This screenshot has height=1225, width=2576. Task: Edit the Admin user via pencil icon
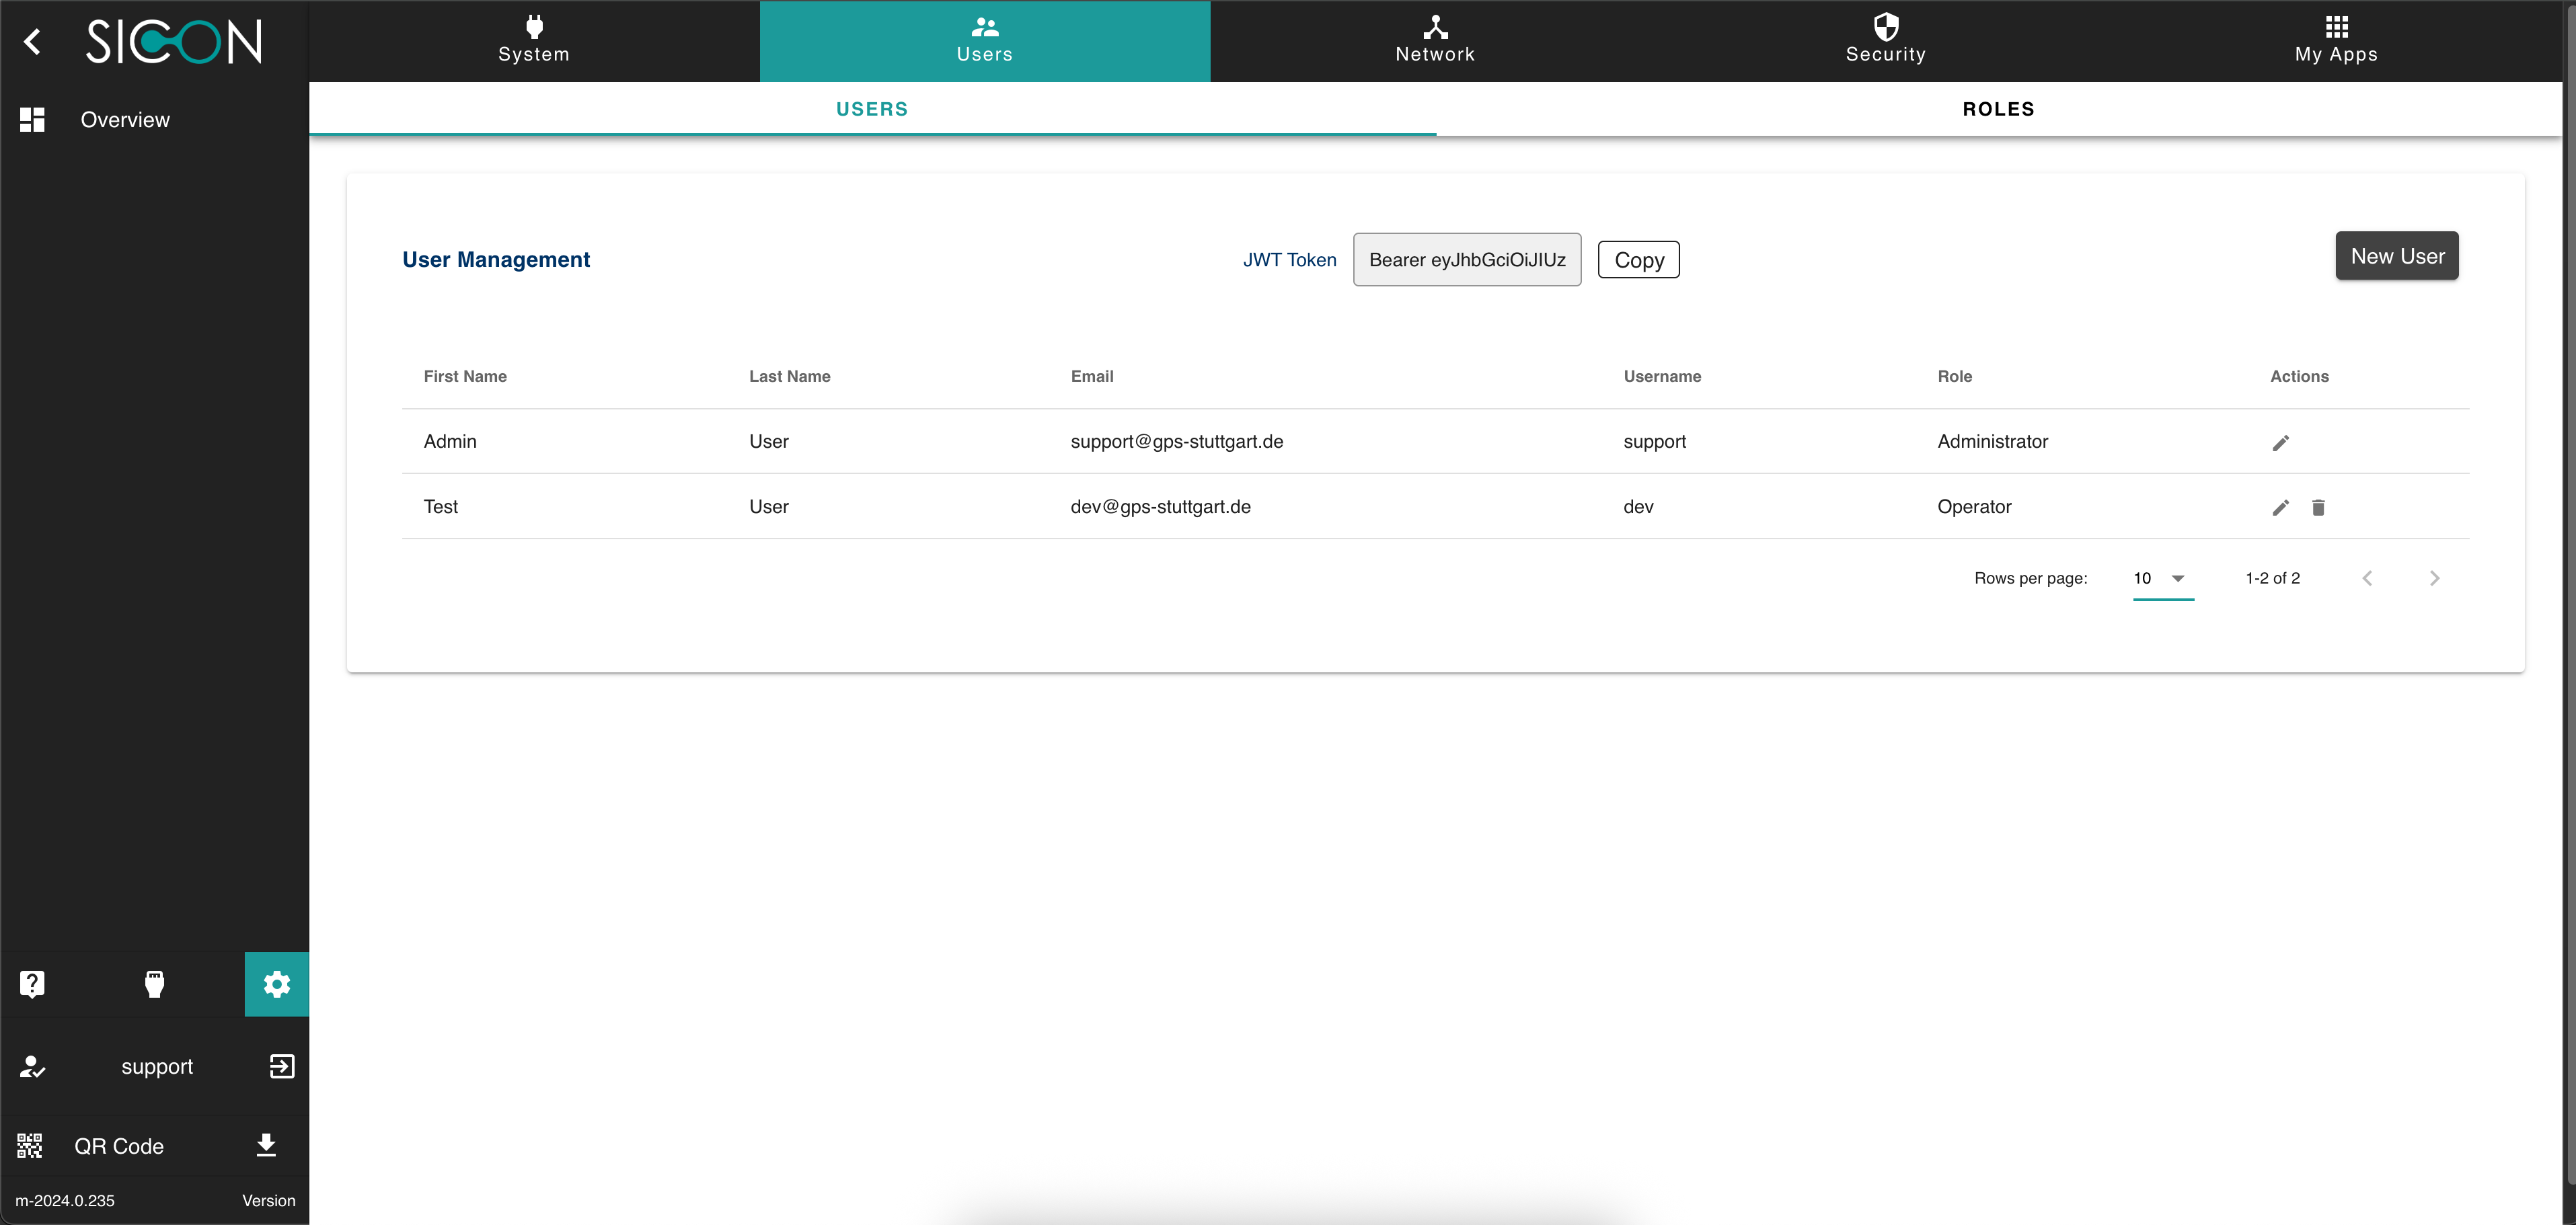2281,442
